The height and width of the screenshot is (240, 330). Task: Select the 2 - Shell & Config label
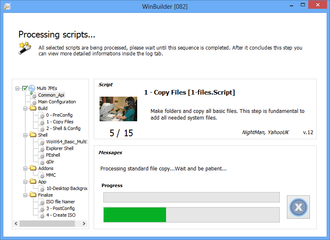click(x=63, y=128)
